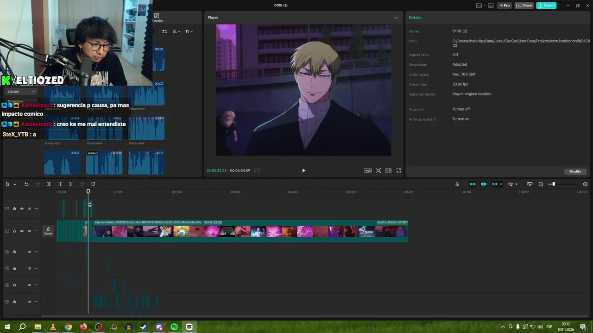Lock the second audio track
The height and width of the screenshot is (333, 593).
14,268
